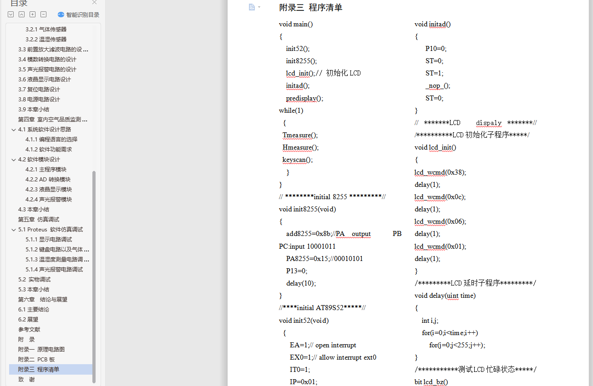Jump to 4.2.3 液晶显示模块

click(49, 190)
